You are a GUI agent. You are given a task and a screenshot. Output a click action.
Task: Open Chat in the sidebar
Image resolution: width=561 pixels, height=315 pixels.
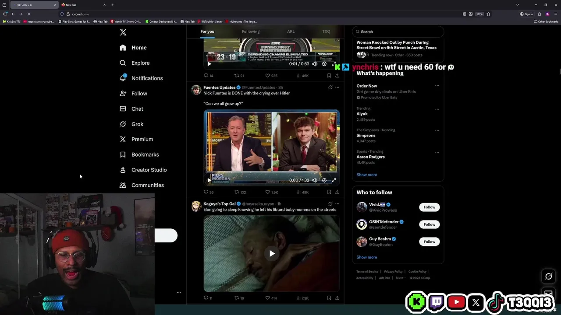coord(131,109)
